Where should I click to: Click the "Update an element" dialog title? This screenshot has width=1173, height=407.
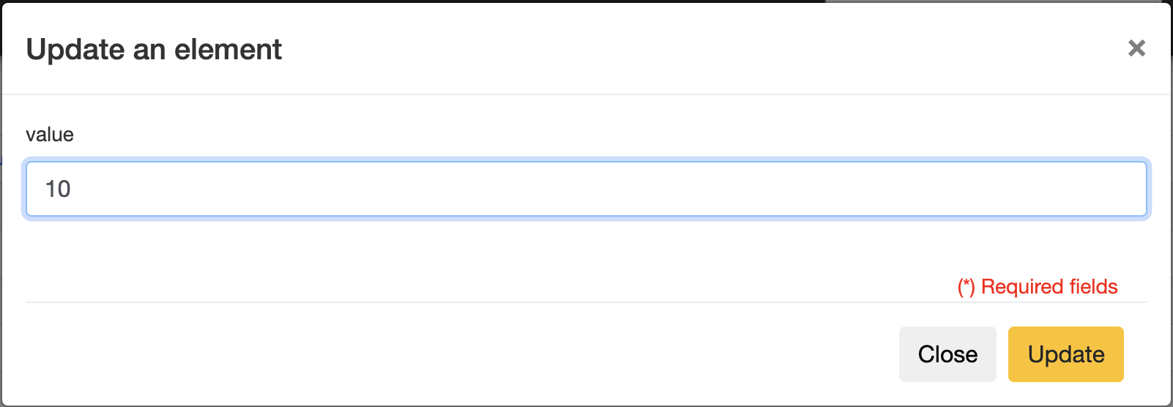pos(154,50)
